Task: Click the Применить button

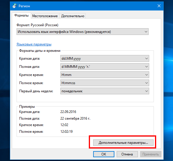Action: click(x=151, y=154)
